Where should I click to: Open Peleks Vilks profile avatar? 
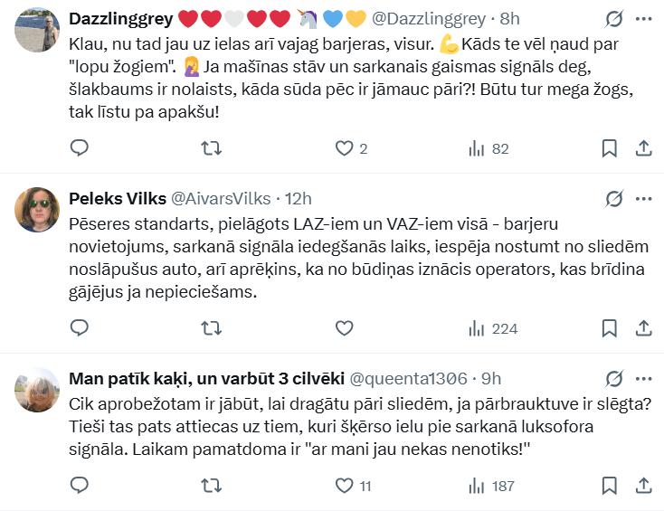[37, 210]
